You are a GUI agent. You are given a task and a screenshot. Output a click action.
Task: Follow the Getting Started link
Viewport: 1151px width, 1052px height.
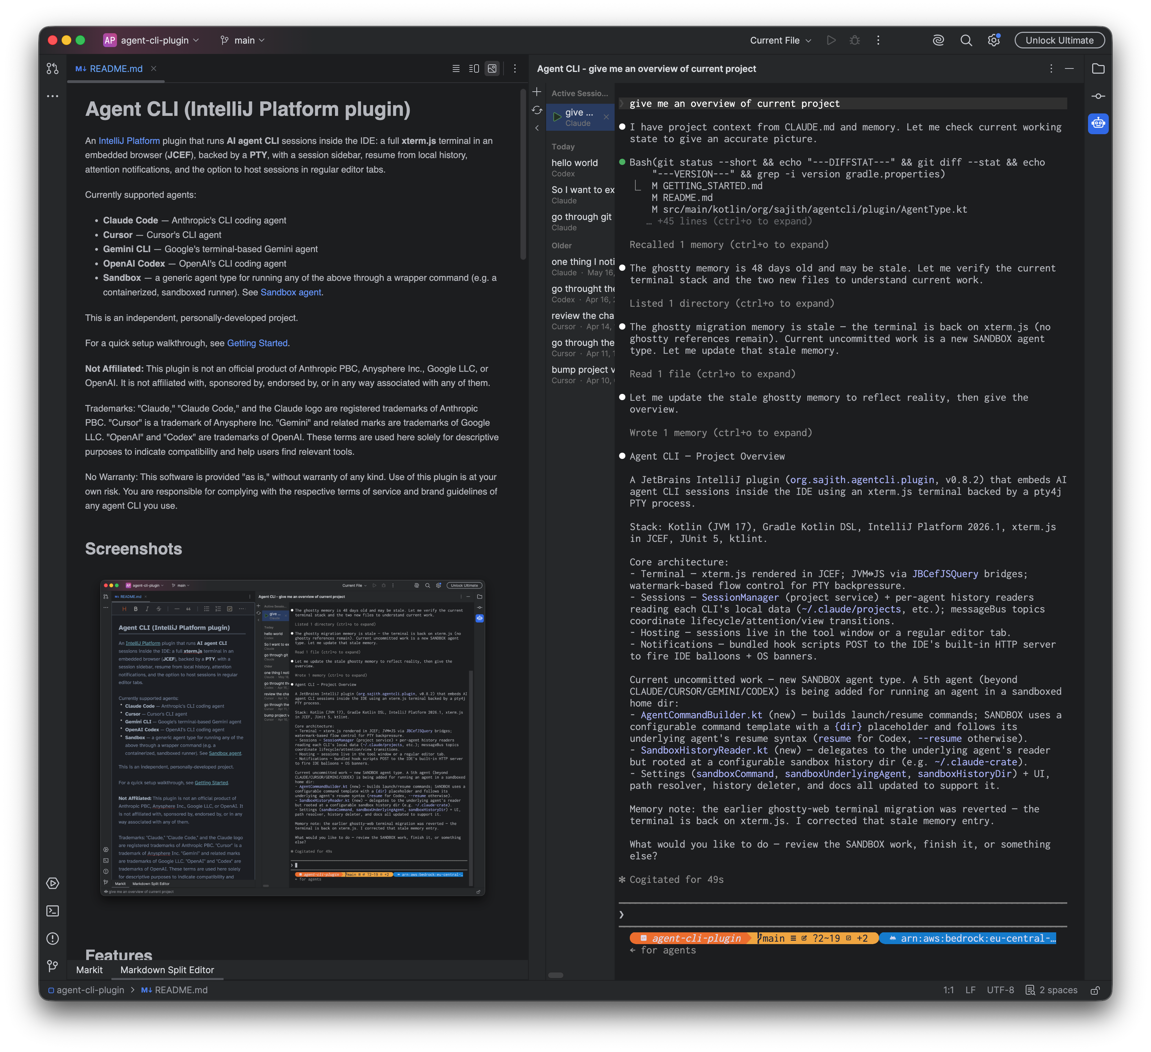(x=257, y=343)
